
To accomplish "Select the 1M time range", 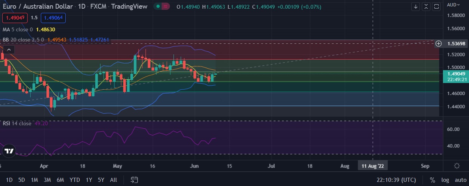I will pos(34,180).
